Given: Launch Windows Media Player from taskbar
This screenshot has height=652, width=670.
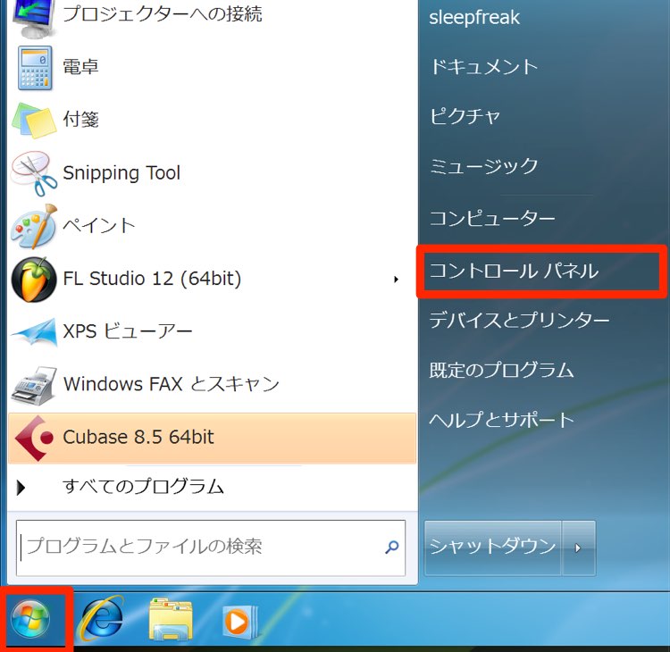Looking at the screenshot, I should (x=240, y=621).
